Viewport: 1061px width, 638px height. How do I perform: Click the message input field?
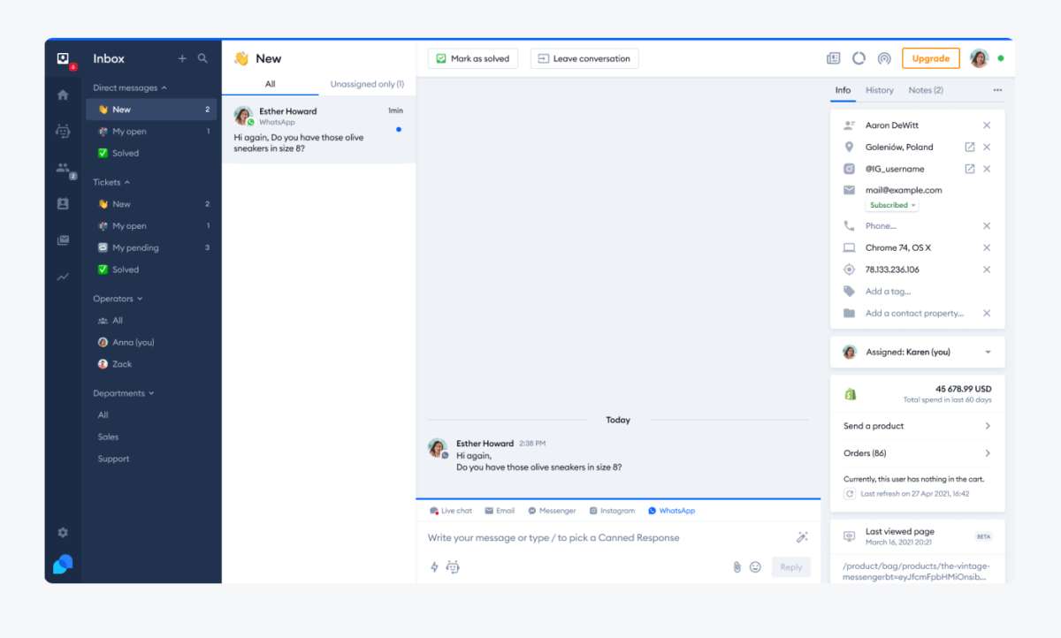(575, 537)
